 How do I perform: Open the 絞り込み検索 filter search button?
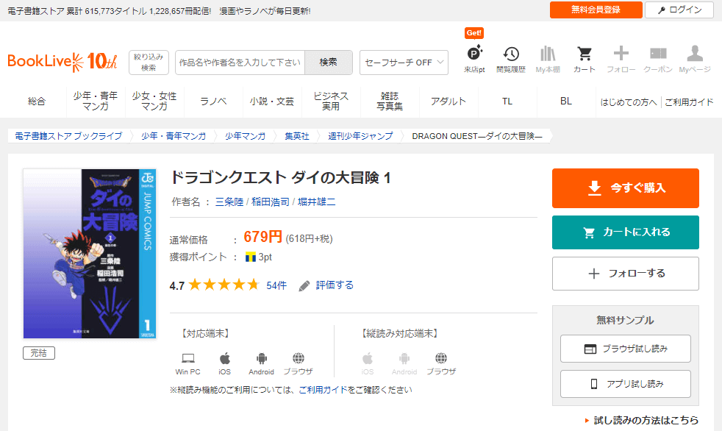pos(149,63)
